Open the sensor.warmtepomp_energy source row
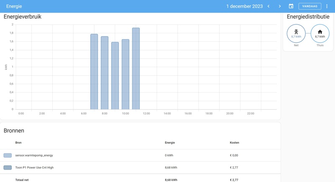335x182 pixels. point(140,155)
